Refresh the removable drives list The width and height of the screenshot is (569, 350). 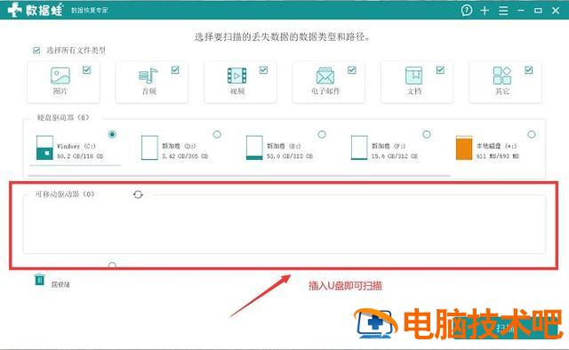pyautogui.click(x=138, y=195)
